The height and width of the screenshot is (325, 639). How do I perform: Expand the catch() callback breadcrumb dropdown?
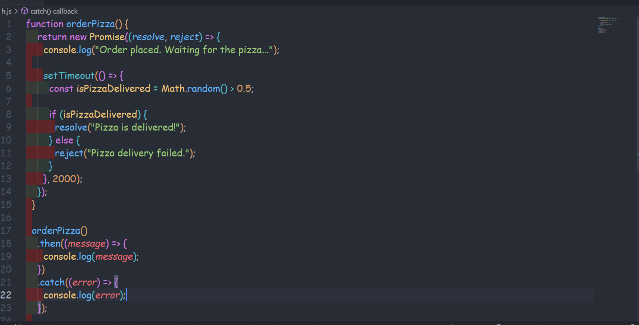[54, 11]
